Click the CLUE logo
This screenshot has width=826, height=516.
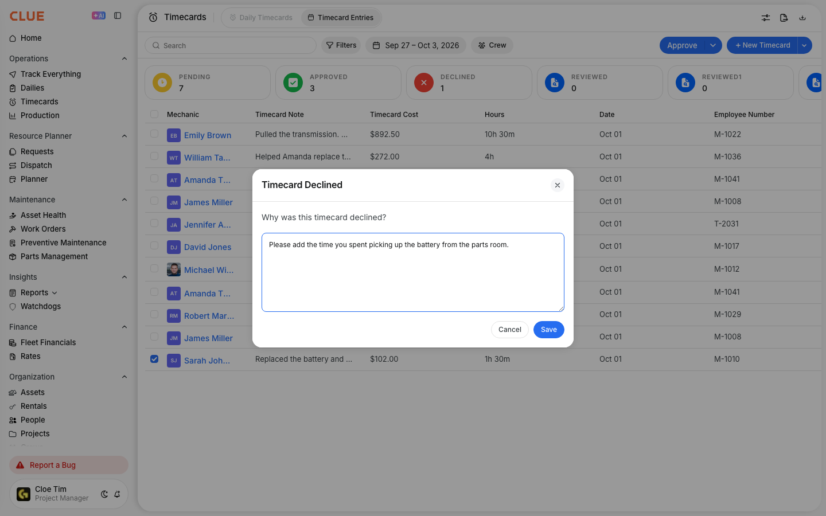point(27,16)
